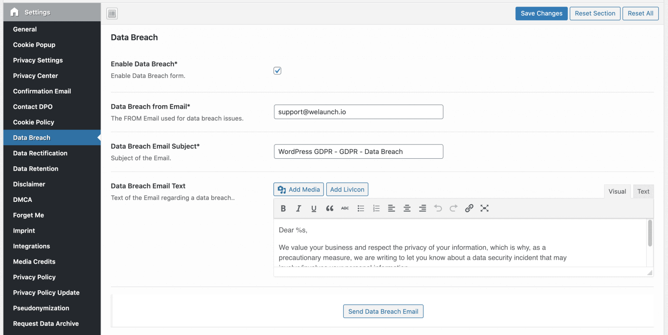This screenshot has width=668, height=335.
Task: Disable the Enable Data Breach checkbox
Action: (277, 70)
